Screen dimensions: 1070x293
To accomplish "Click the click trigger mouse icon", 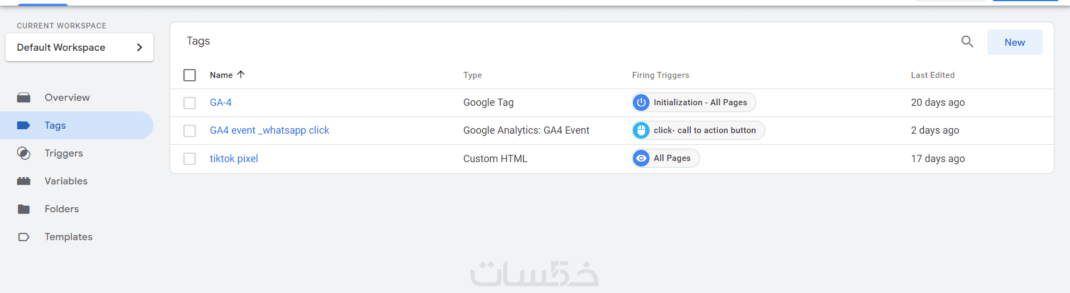I will pyautogui.click(x=641, y=130).
